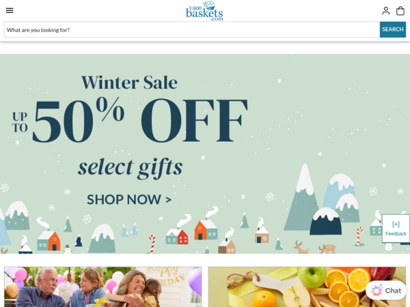410x307 pixels.
Task: Click the [+] Feedback bracket icon
Action: click(396, 224)
